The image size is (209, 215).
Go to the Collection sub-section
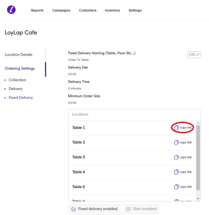(x=17, y=80)
